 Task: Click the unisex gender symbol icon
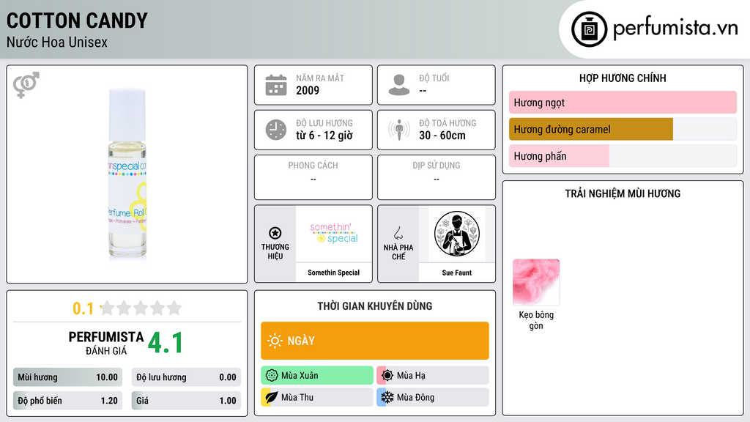26,85
